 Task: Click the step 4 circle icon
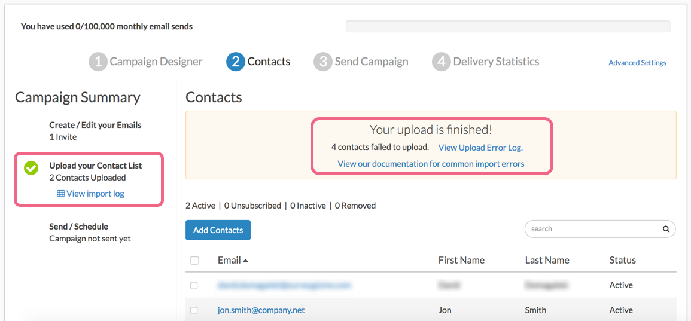click(x=441, y=62)
